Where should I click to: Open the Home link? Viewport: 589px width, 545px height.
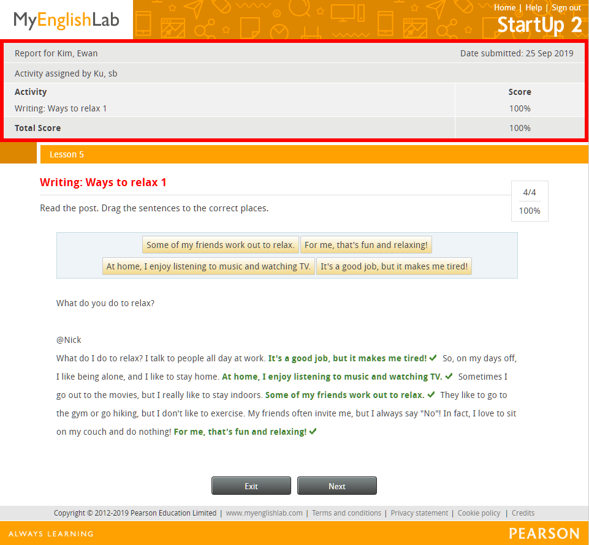(504, 7)
